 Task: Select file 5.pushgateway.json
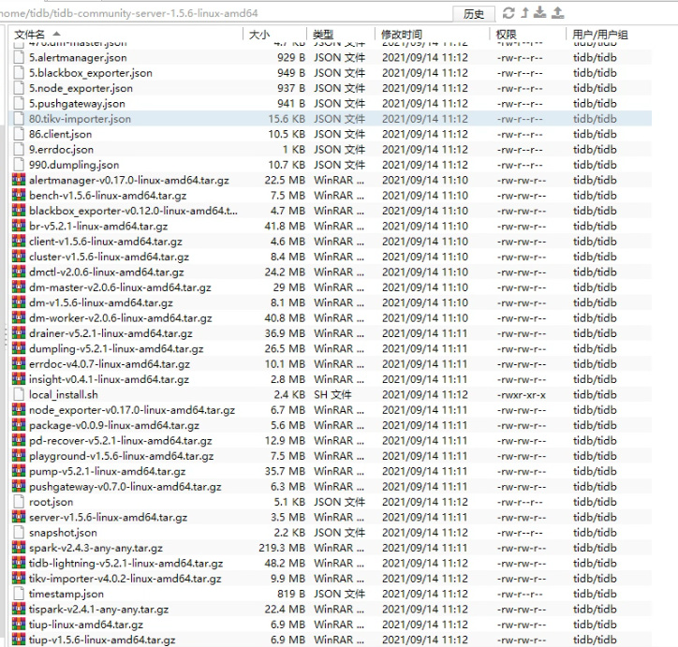[77, 104]
